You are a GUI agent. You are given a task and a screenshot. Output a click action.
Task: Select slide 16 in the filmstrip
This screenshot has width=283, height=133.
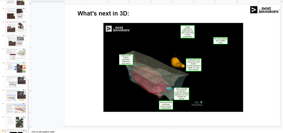16,41
